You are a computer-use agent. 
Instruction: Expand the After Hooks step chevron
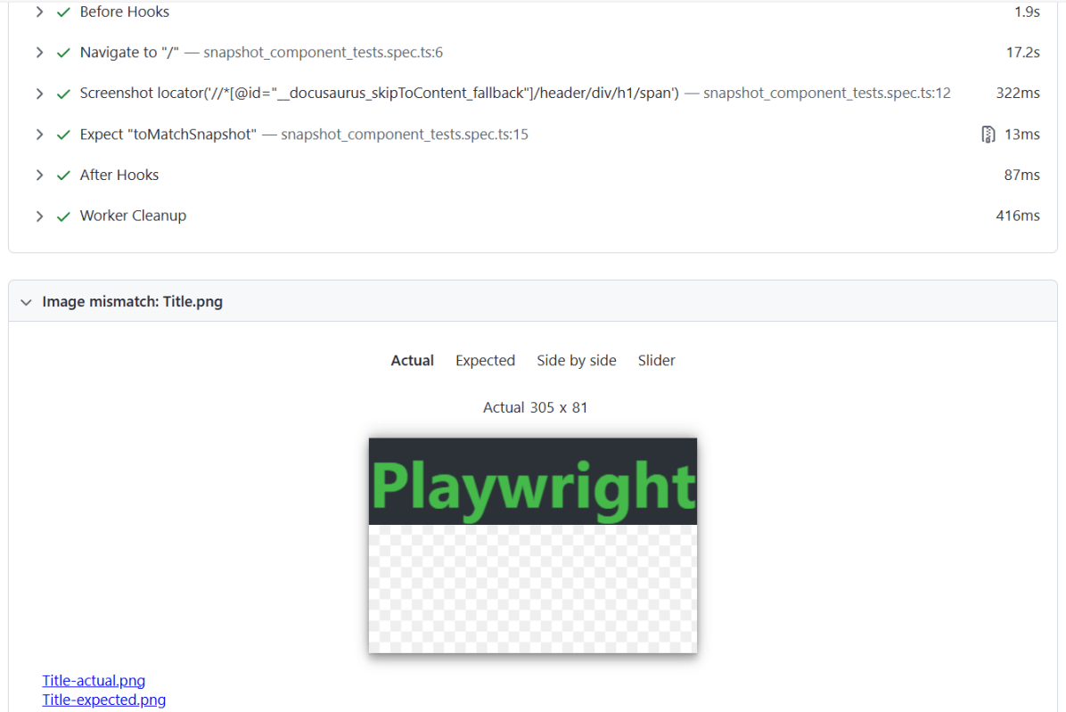pyautogui.click(x=39, y=176)
